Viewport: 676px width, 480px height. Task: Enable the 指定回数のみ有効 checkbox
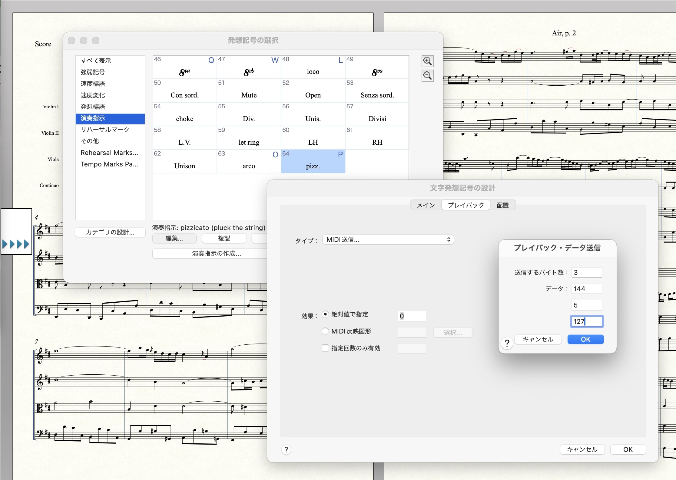[x=325, y=348]
